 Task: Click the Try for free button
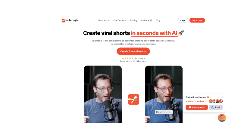click(x=197, y=20)
